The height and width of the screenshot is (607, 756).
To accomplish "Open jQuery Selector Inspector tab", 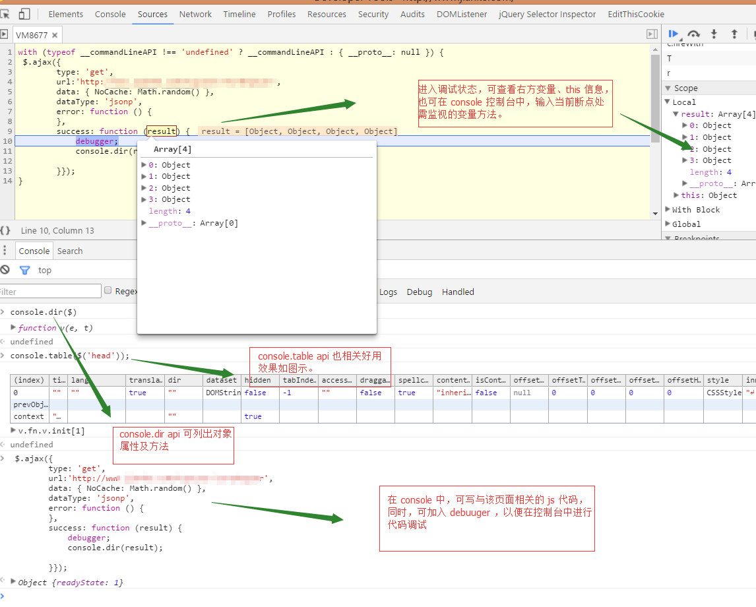I will (548, 14).
